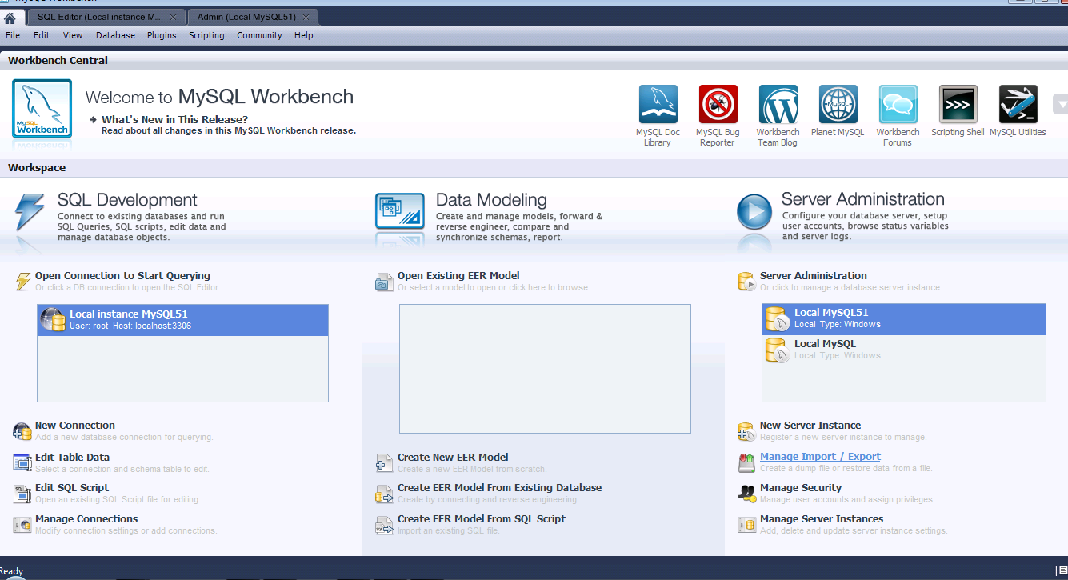Launch the MySQL Bug Reporter icon
This screenshot has width=1068, height=580.
[718, 105]
